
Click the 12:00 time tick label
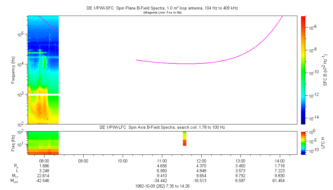[x=201, y=161]
